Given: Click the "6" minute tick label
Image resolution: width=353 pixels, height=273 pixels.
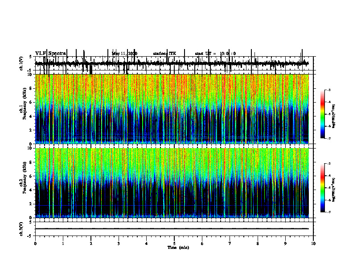Looking at the screenshot, I should pos(202,244).
